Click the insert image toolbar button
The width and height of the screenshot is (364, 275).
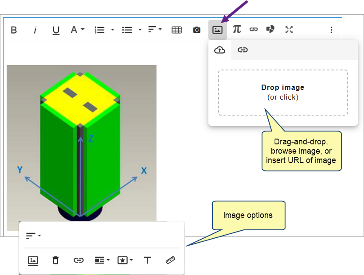217,30
